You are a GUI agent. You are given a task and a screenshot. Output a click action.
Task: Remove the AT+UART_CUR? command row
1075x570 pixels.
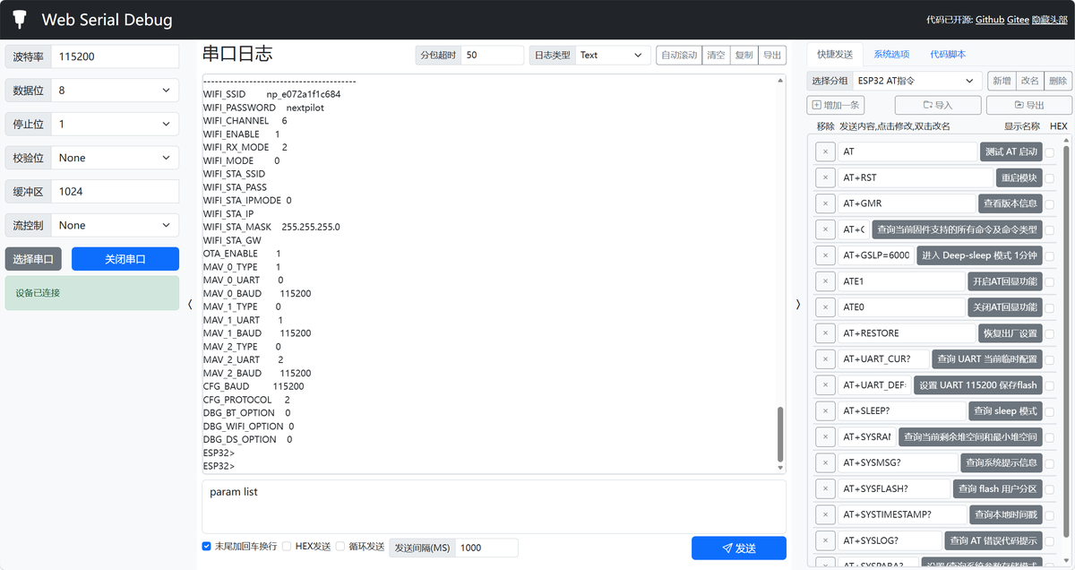tap(825, 359)
